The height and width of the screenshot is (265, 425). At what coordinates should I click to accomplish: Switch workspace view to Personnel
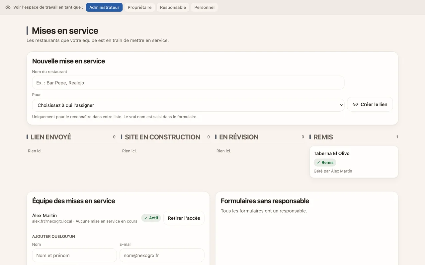(x=205, y=7)
